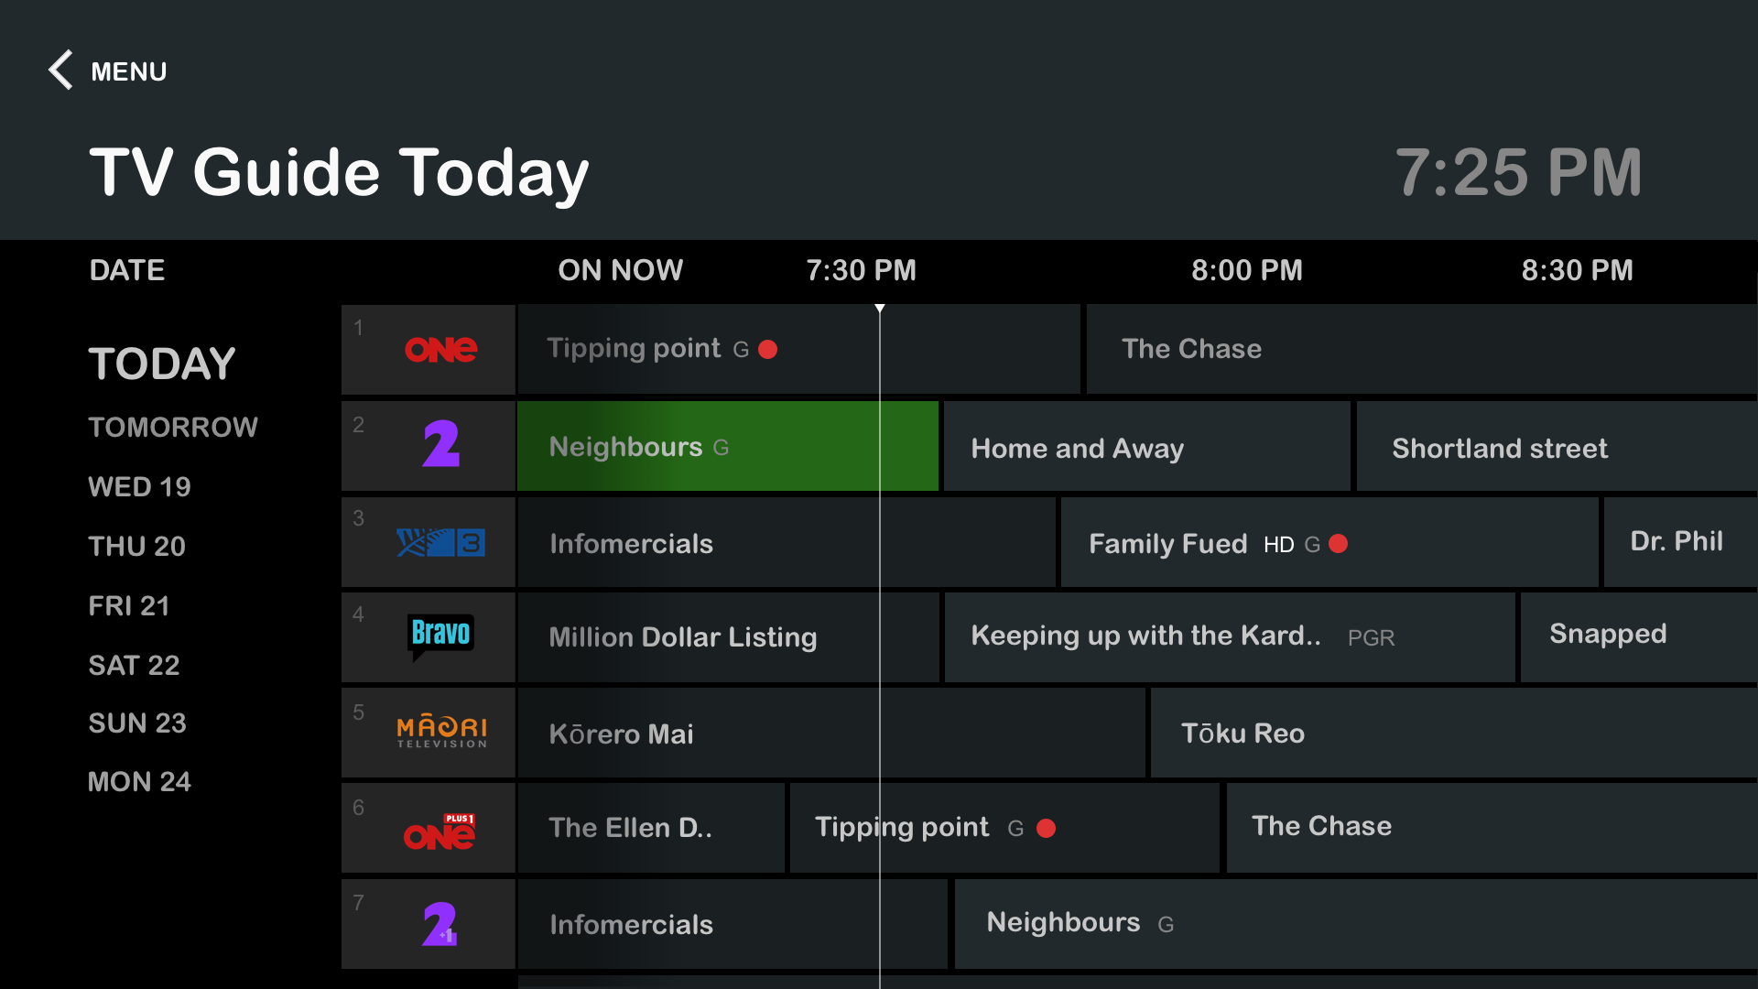The height and width of the screenshot is (989, 1758).
Task: Jump to the 8:00 PM time header
Action: coord(1246,270)
